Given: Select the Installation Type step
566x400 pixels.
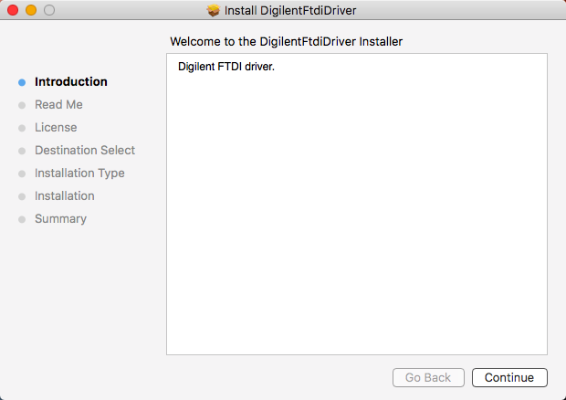Looking at the screenshot, I should 79,174.
